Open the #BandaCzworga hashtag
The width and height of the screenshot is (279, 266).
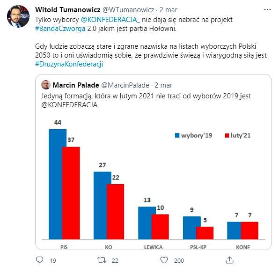pyautogui.click(x=60, y=29)
